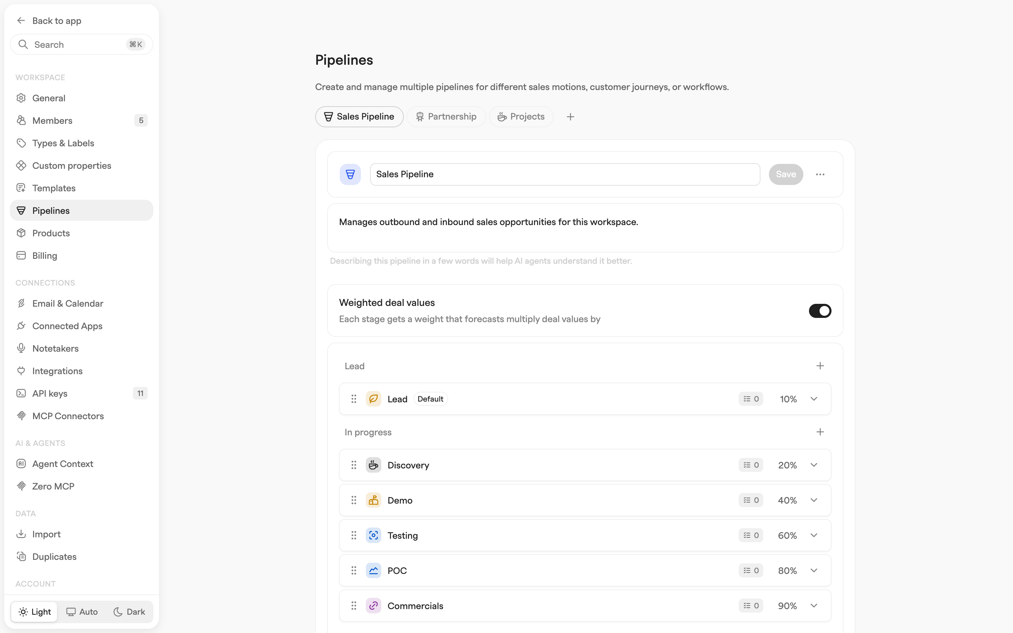Open API keys settings

[x=82, y=394]
